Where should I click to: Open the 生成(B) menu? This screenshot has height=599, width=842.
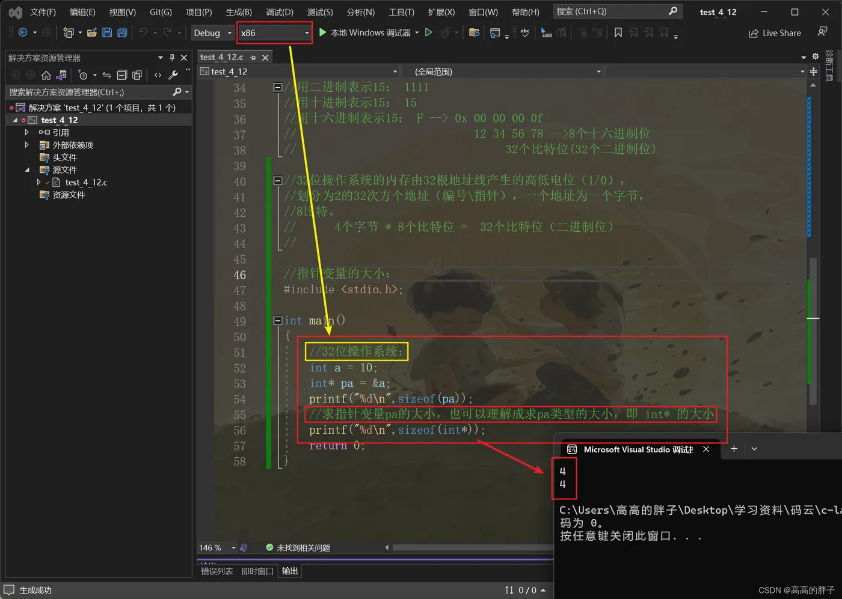(239, 12)
